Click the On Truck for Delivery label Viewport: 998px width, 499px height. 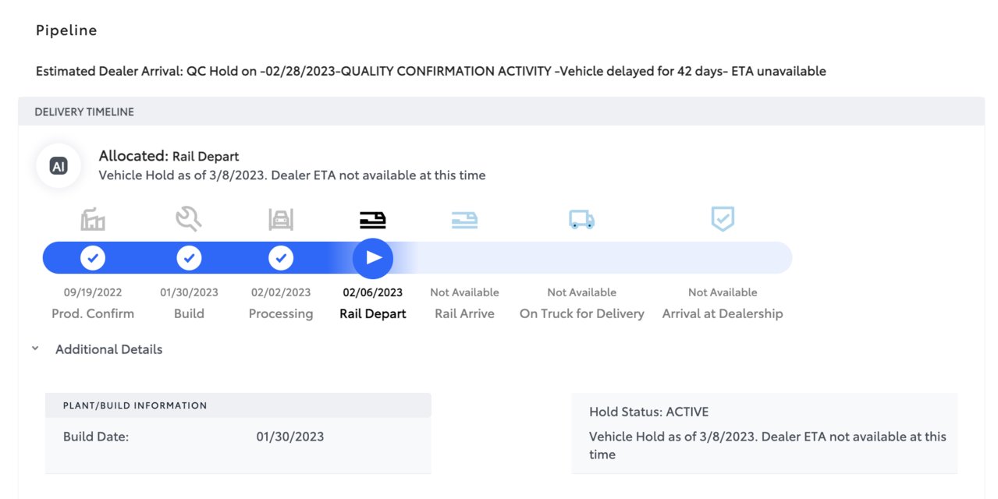tap(581, 313)
